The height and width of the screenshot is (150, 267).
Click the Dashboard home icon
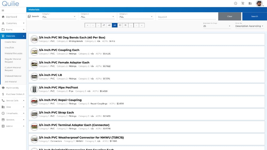[x=3, y=17]
